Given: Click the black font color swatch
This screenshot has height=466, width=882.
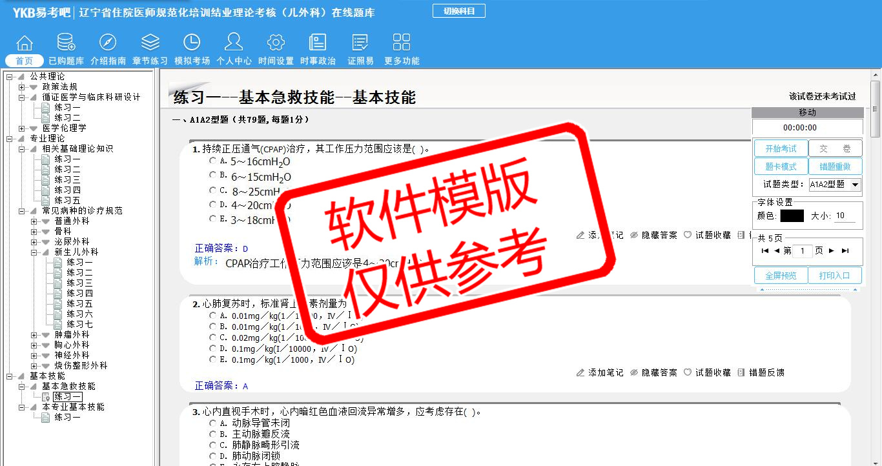Looking at the screenshot, I should click(792, 216).
